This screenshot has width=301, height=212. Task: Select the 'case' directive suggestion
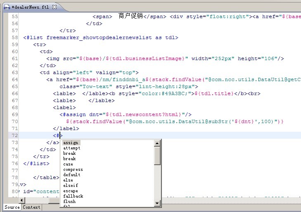pyautogui.click(x=68, y=164)
